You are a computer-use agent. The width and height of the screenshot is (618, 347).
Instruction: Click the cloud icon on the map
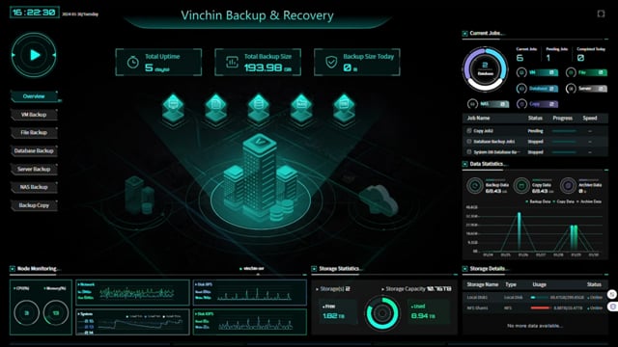[x=379, y=200]
